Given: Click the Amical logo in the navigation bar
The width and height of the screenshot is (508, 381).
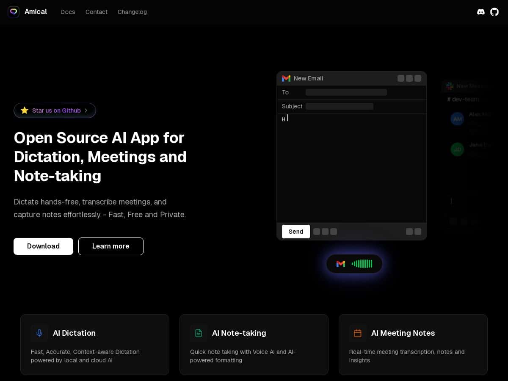Looking at the screenshot, I should click(27, 11).
